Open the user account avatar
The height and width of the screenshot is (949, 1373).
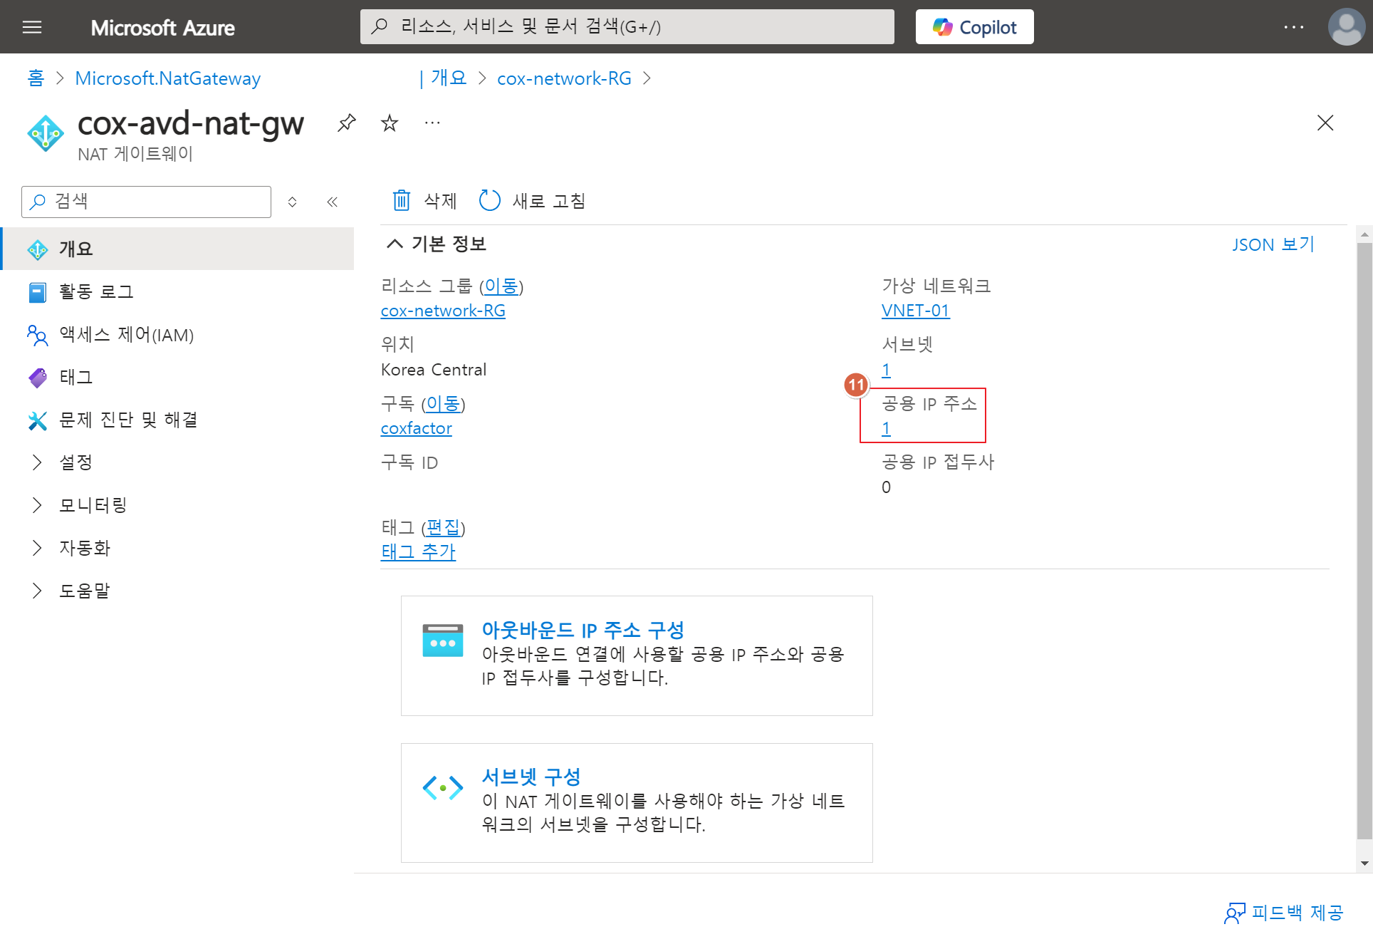pyautogui.click(x=1346, y=27)
